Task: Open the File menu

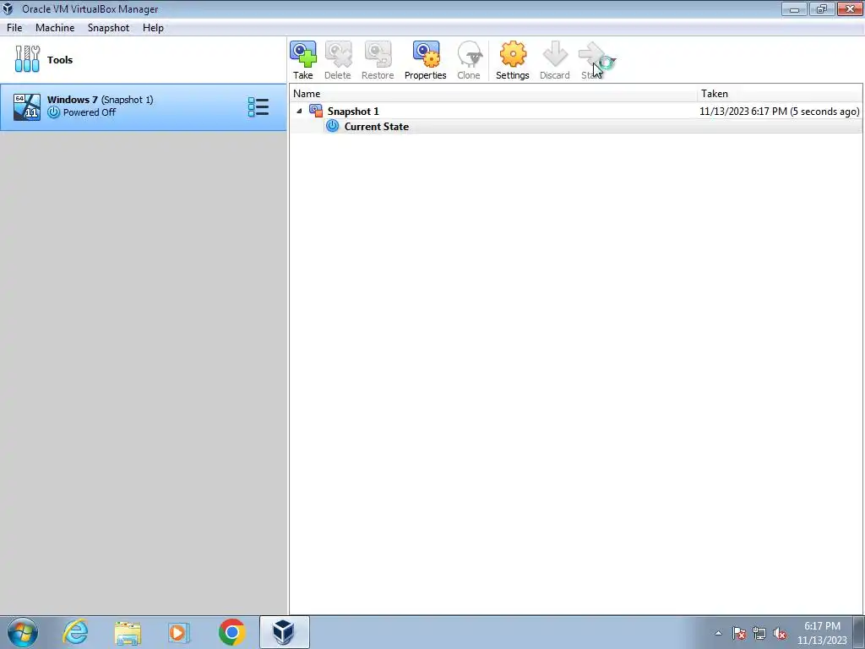Action: [x=14, y=28]
